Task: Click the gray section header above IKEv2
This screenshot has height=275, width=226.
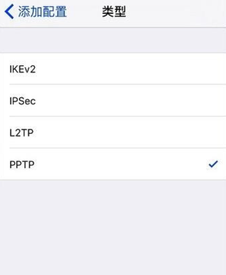Action: pyautogui.click(x=113, y=40)
